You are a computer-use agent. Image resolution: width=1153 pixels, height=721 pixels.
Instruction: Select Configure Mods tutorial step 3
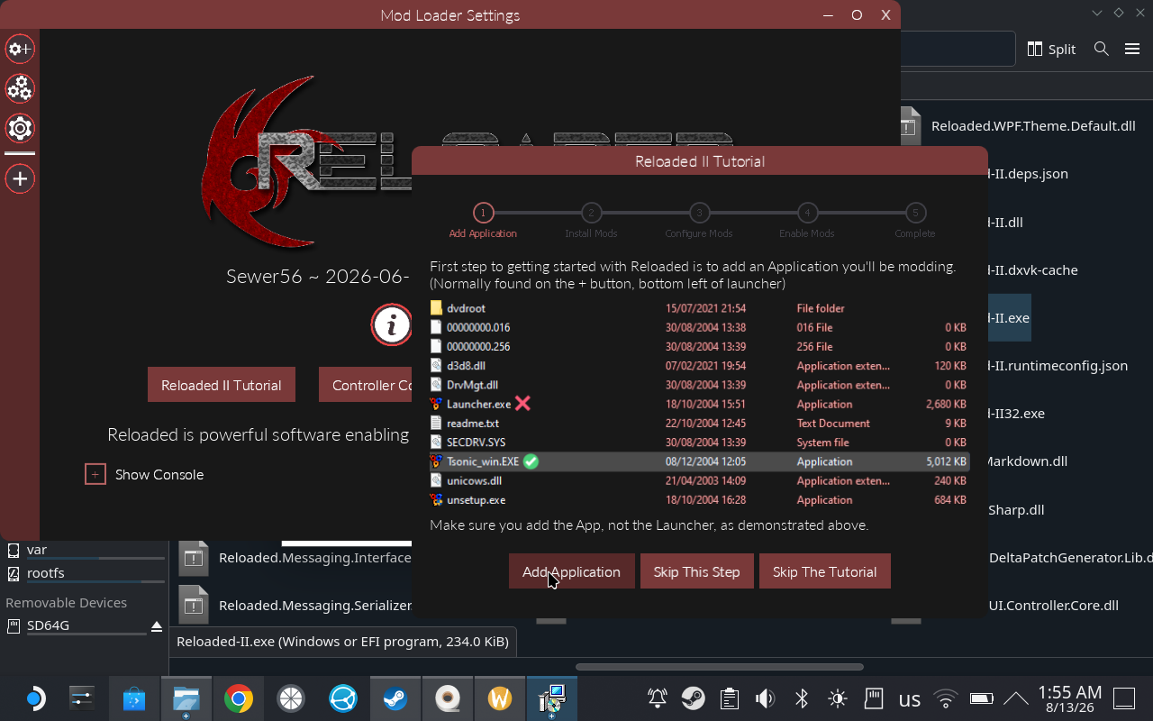(x=699, y=213)
